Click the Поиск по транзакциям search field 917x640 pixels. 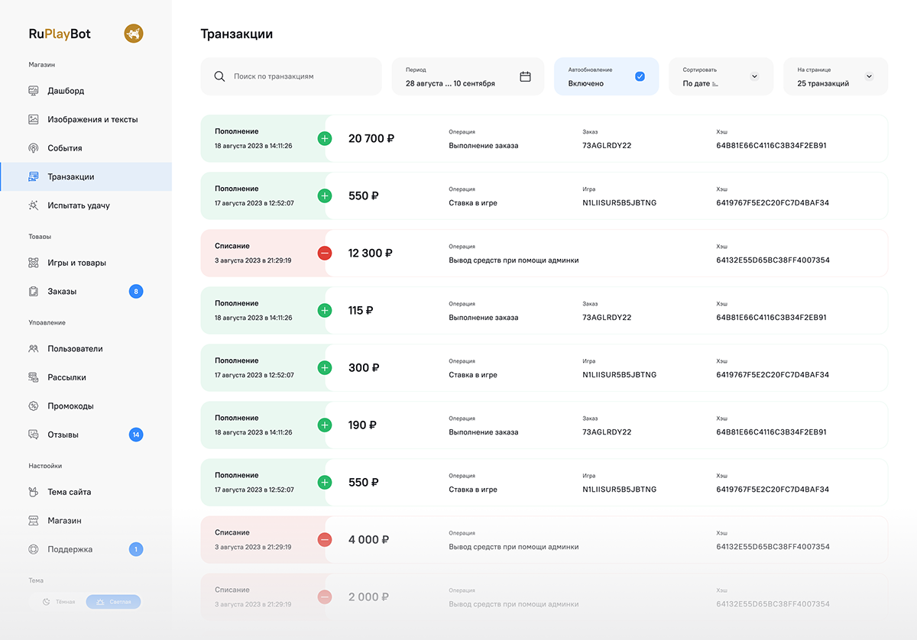pos(291,76)
